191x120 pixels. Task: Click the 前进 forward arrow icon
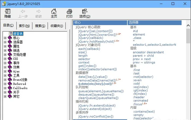point(38,11)
